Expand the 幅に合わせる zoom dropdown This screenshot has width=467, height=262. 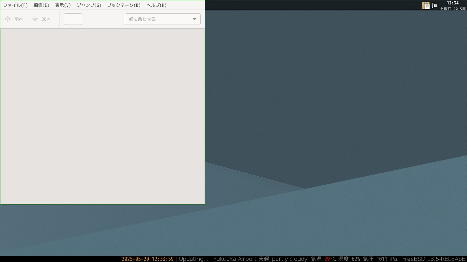[x=163, y=19]
